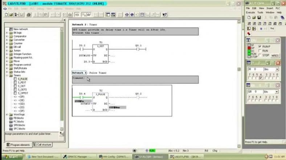The height and width of the screenshot is (160, 286).
Task: Click the IB 0 address field in PLCSIM
Action: tap(256, 69)
